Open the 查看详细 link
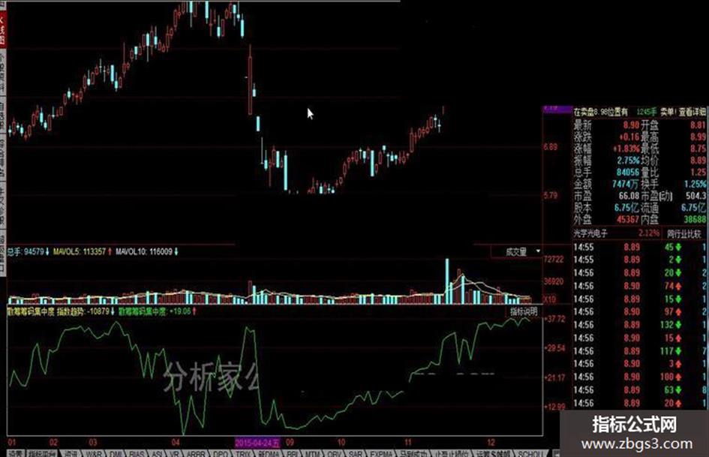The width and height of the screenshot is (709, 457). pos(692,111)
